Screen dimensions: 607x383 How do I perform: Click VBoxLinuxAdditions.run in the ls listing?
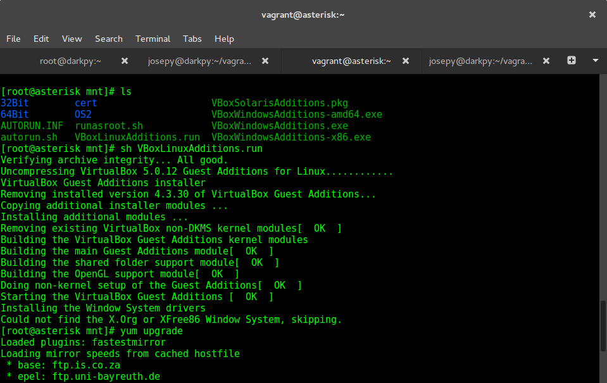[x=137, y=137]
